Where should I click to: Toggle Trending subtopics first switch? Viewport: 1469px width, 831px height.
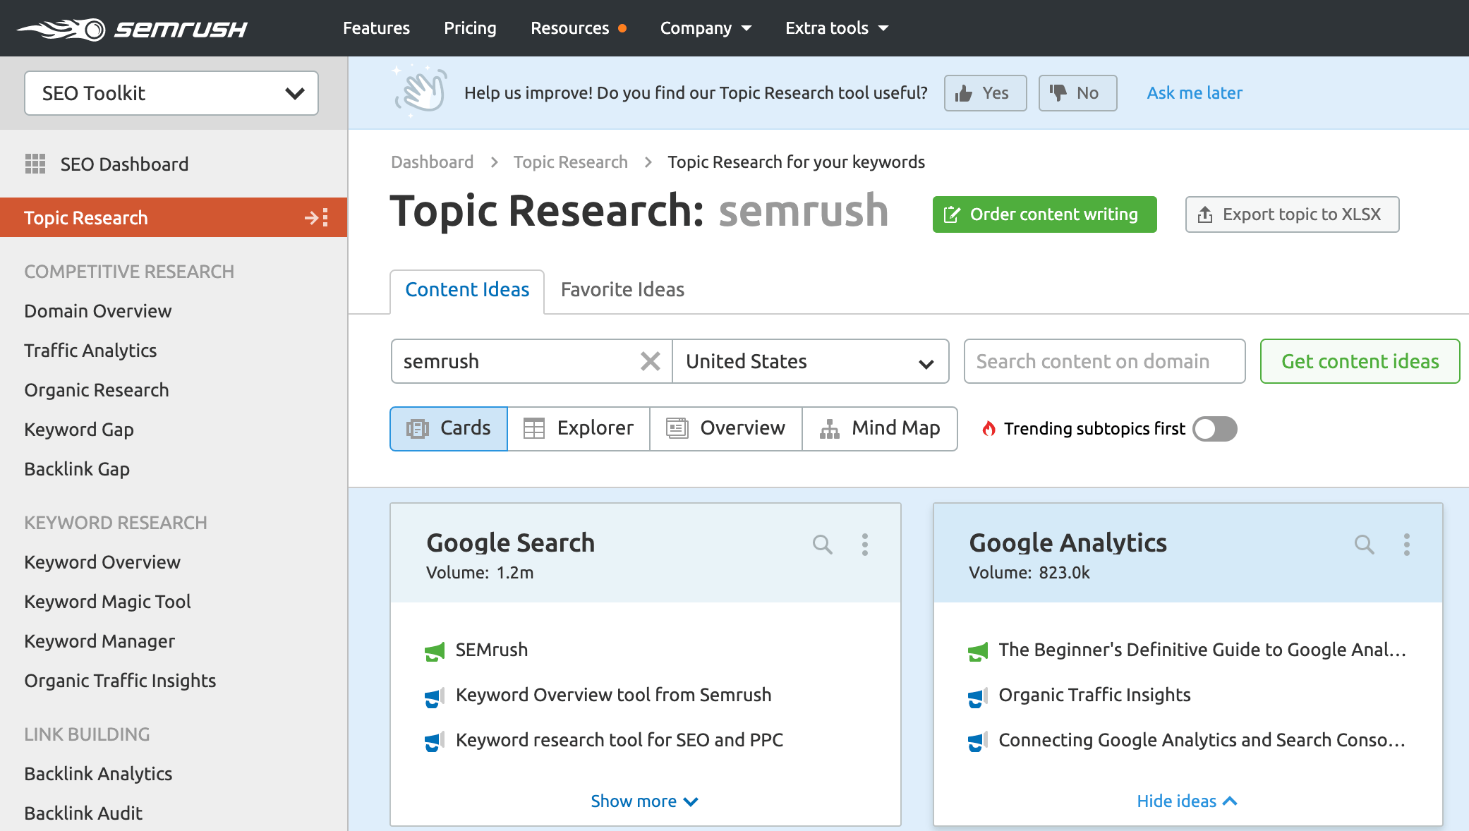(1214, 428)
